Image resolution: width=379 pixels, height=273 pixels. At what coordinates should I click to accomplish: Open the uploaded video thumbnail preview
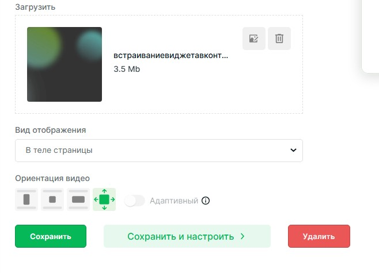[65, 64]
